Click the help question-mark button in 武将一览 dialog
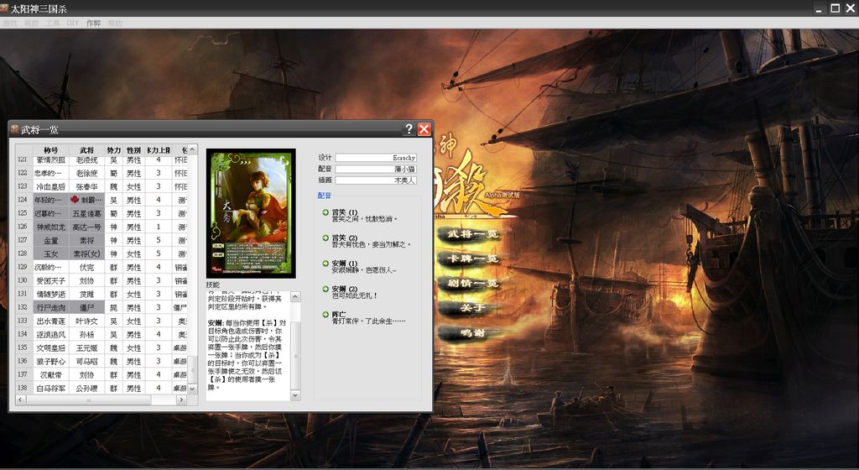Viewport: 859px width, 470px height. tap(409, 129)
